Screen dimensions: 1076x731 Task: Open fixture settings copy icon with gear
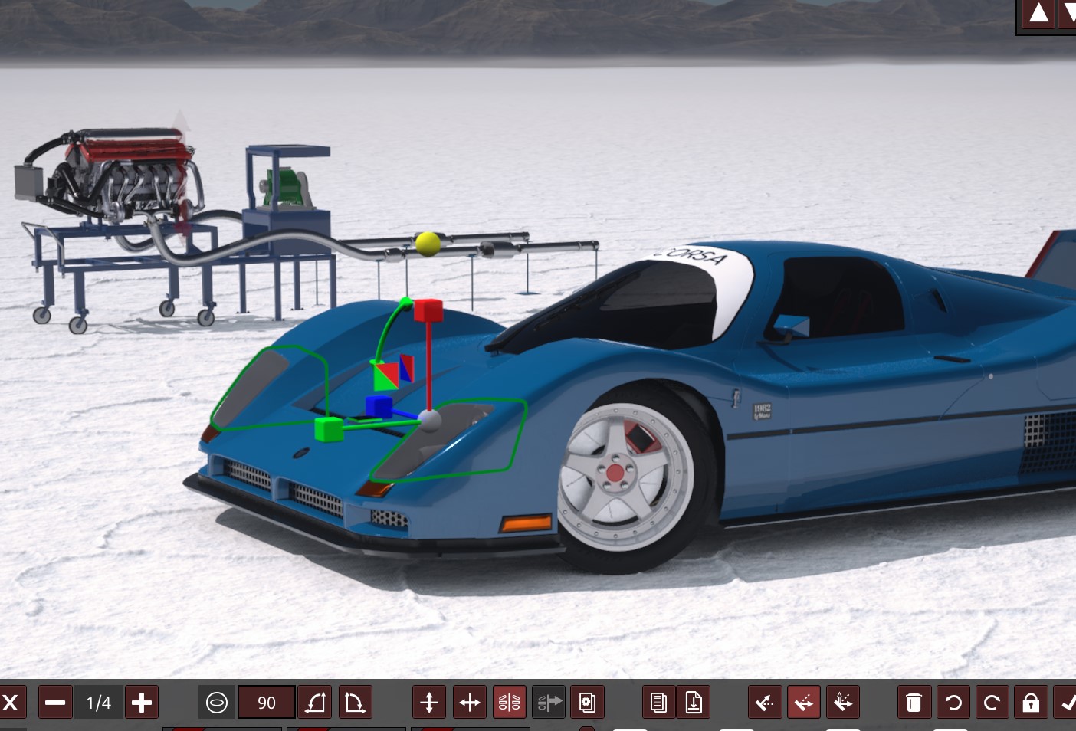coord(587,703)
